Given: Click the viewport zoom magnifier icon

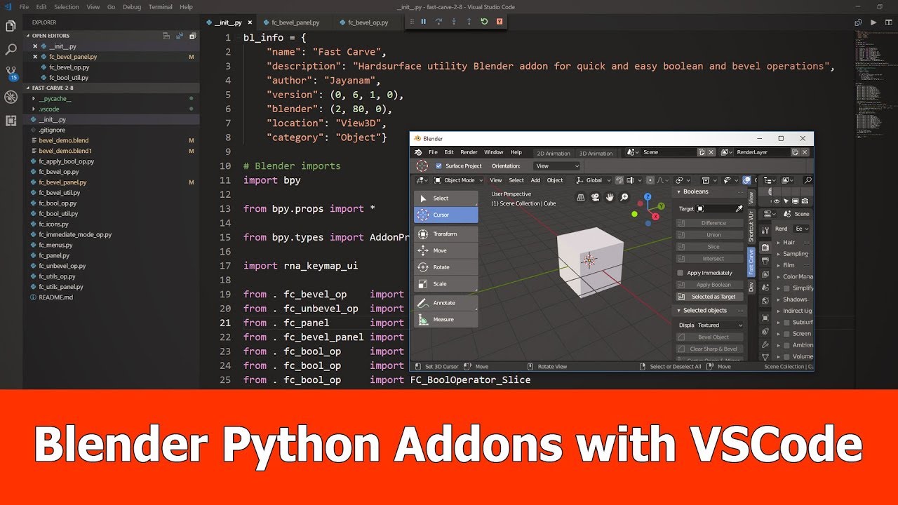Looking at the screenshot, I should click(x=624, y=197).
